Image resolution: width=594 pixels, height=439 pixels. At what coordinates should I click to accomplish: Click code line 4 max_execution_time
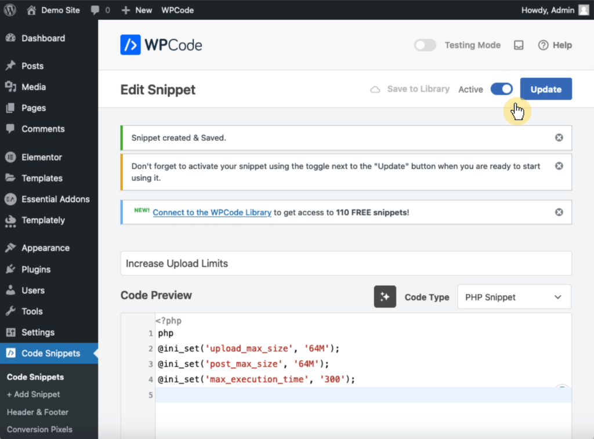[256, 379]
